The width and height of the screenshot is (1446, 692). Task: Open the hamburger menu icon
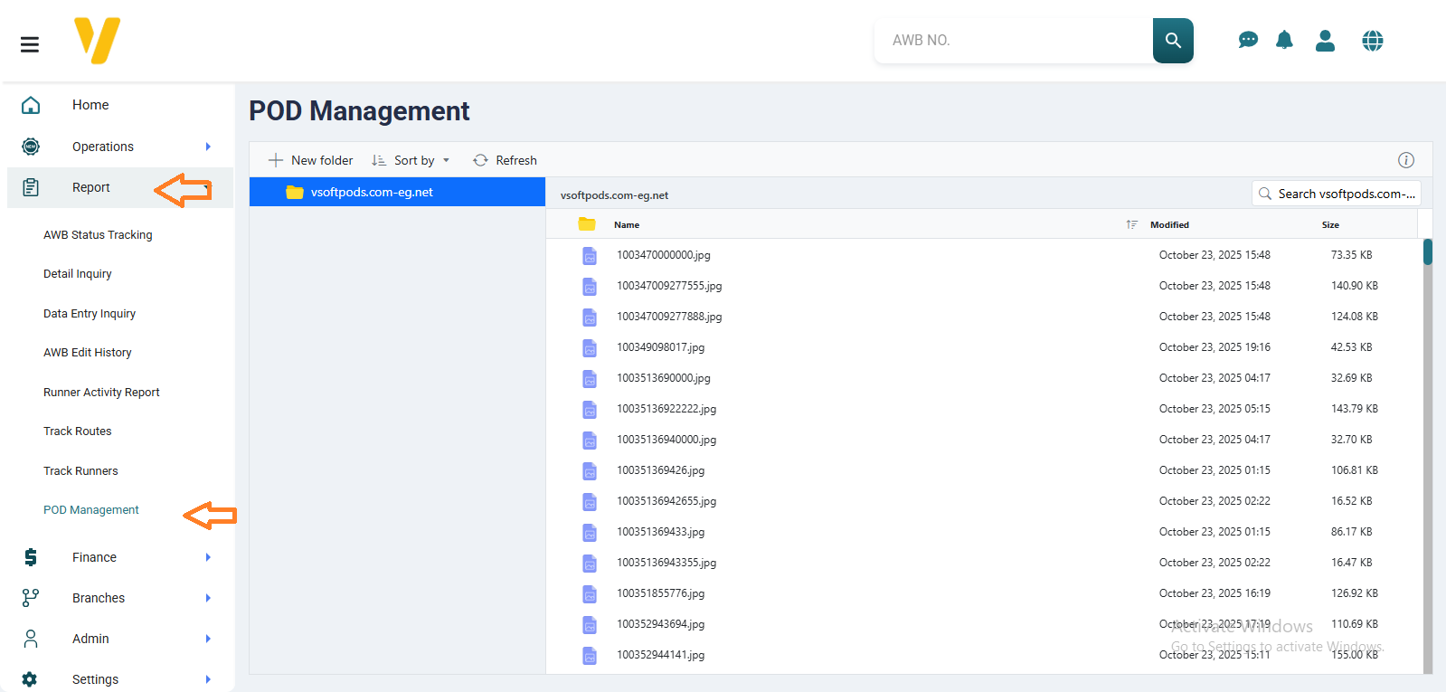tap(30, 44)
